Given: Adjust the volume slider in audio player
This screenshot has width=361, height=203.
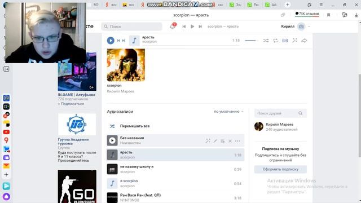Looking at the screenshot, I should [250, 41].
